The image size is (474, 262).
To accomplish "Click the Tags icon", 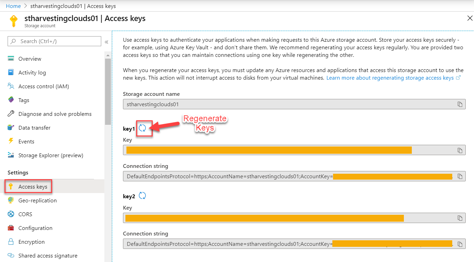I will pos(11,100).
